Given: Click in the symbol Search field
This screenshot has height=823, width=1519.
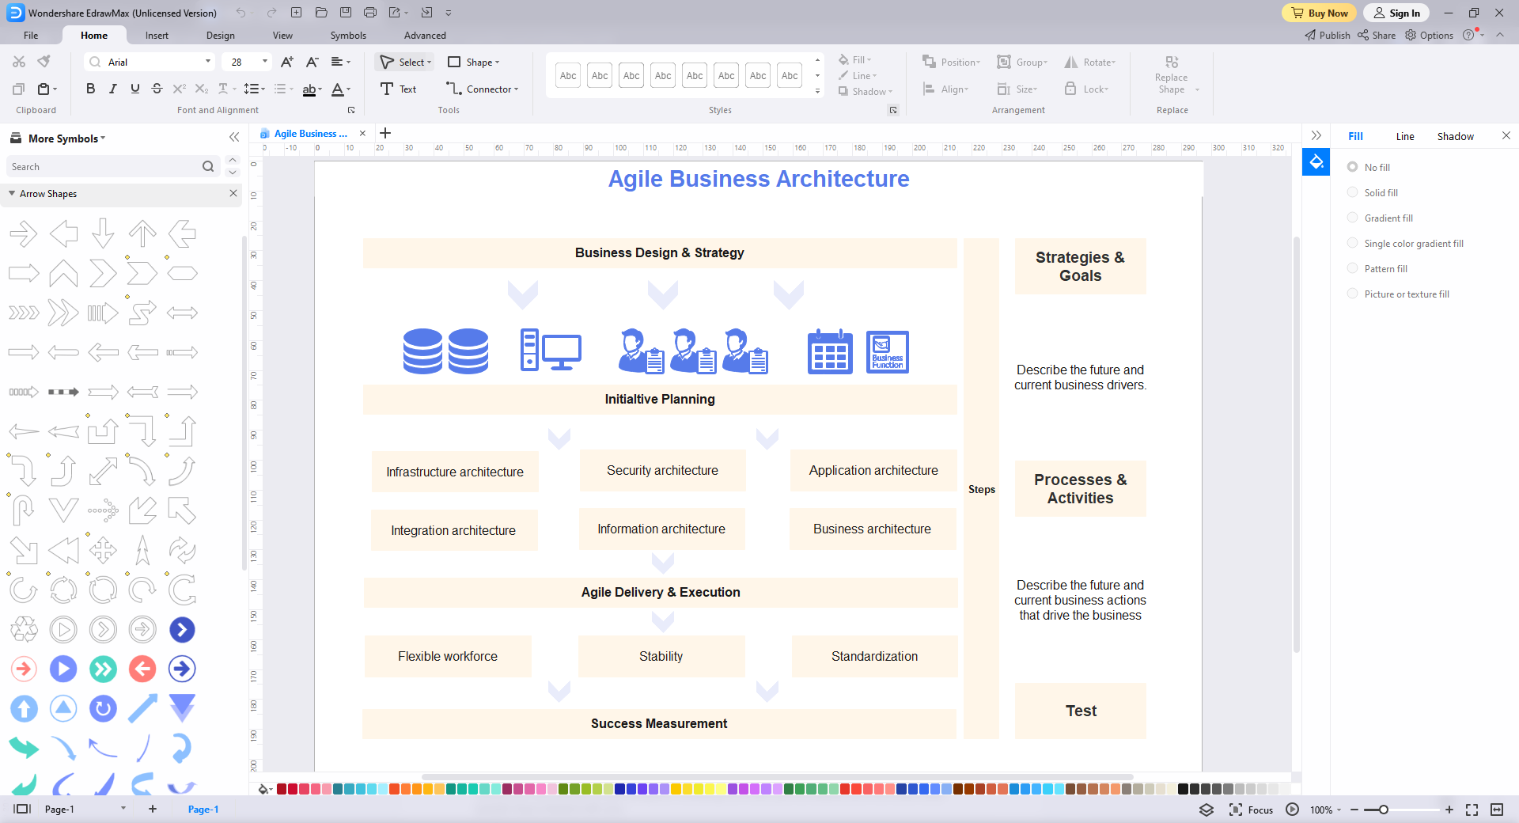Looking at the screenshot, I should (x=103, y=167).
